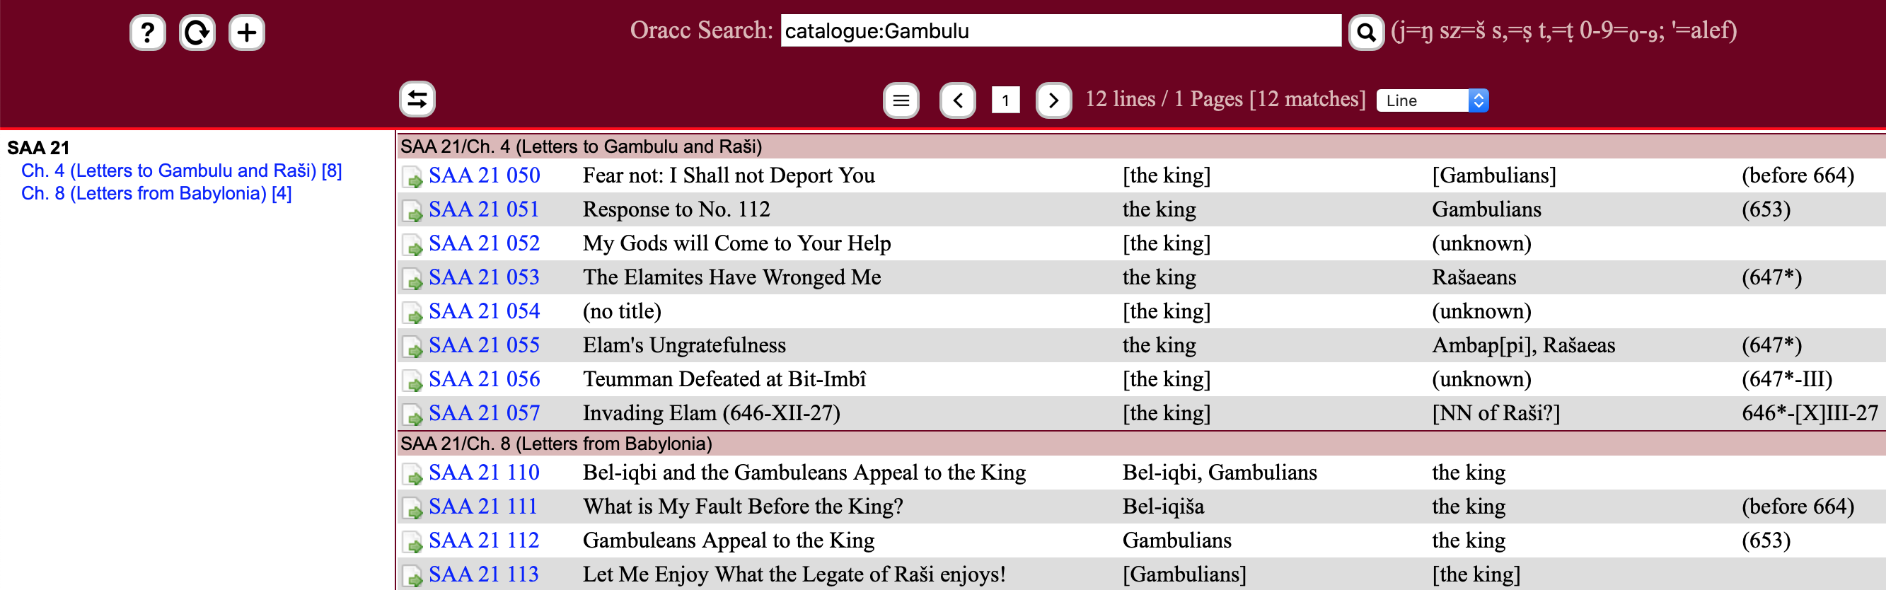Open text icon for SAA 21 052
This screenshot has width=1886, height=590.
pyautogui.click(x=413, y=245)
